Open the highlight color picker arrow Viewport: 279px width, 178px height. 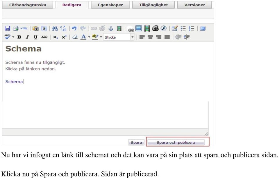point(101,37)
